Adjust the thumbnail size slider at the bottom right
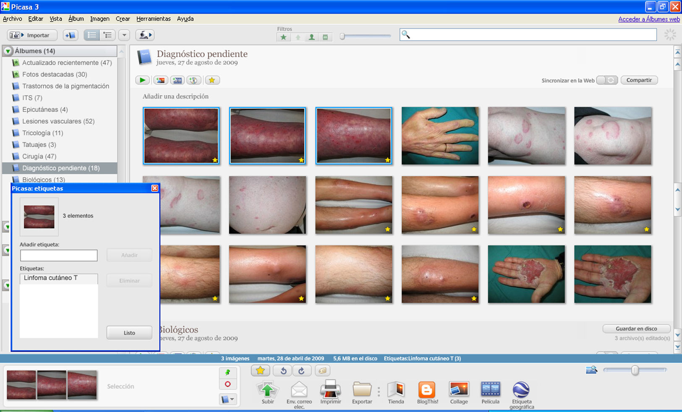The height and width of the screenshot is (412, 682). pos(635,370)
